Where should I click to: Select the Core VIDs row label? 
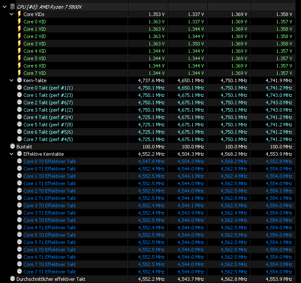pyautogui.click(x=34, y=14)
